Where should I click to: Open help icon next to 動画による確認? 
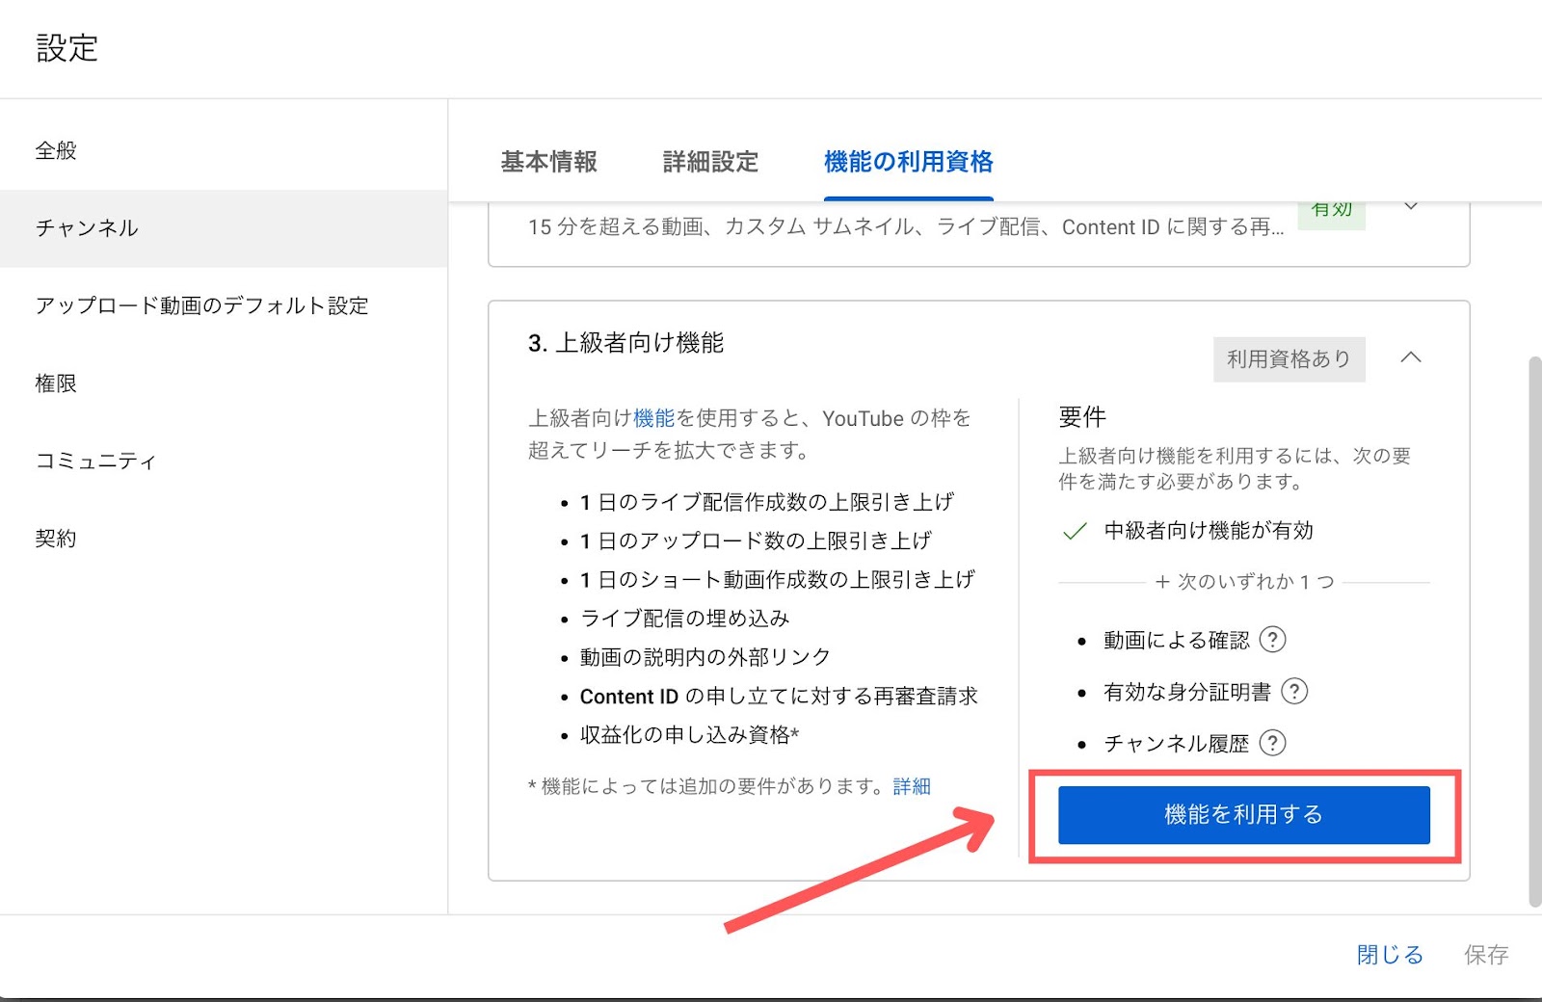point(1272,640)
